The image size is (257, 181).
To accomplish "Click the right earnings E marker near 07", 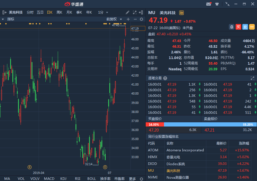I will tap(105, 167).
